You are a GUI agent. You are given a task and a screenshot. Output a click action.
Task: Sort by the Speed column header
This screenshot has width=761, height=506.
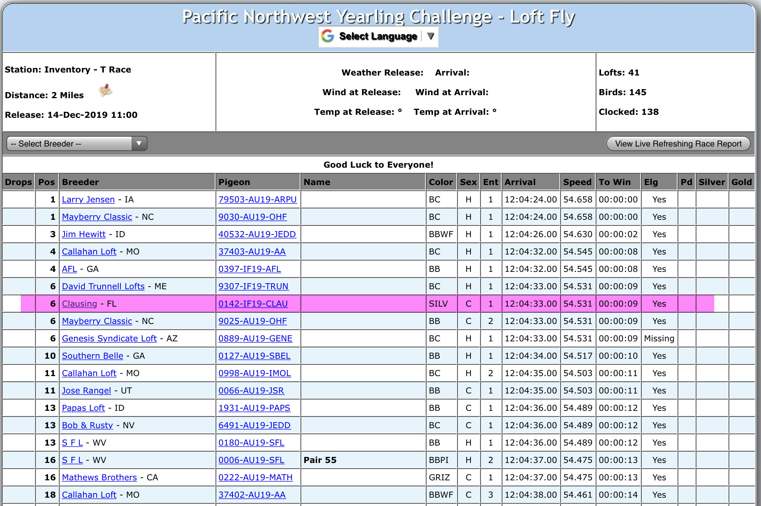click(x=577, y=182)
